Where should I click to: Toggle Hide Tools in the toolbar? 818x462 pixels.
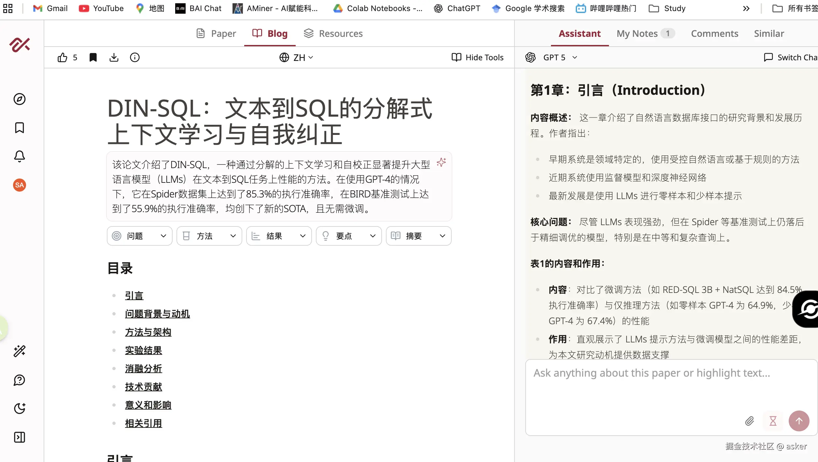click(477, 57)
